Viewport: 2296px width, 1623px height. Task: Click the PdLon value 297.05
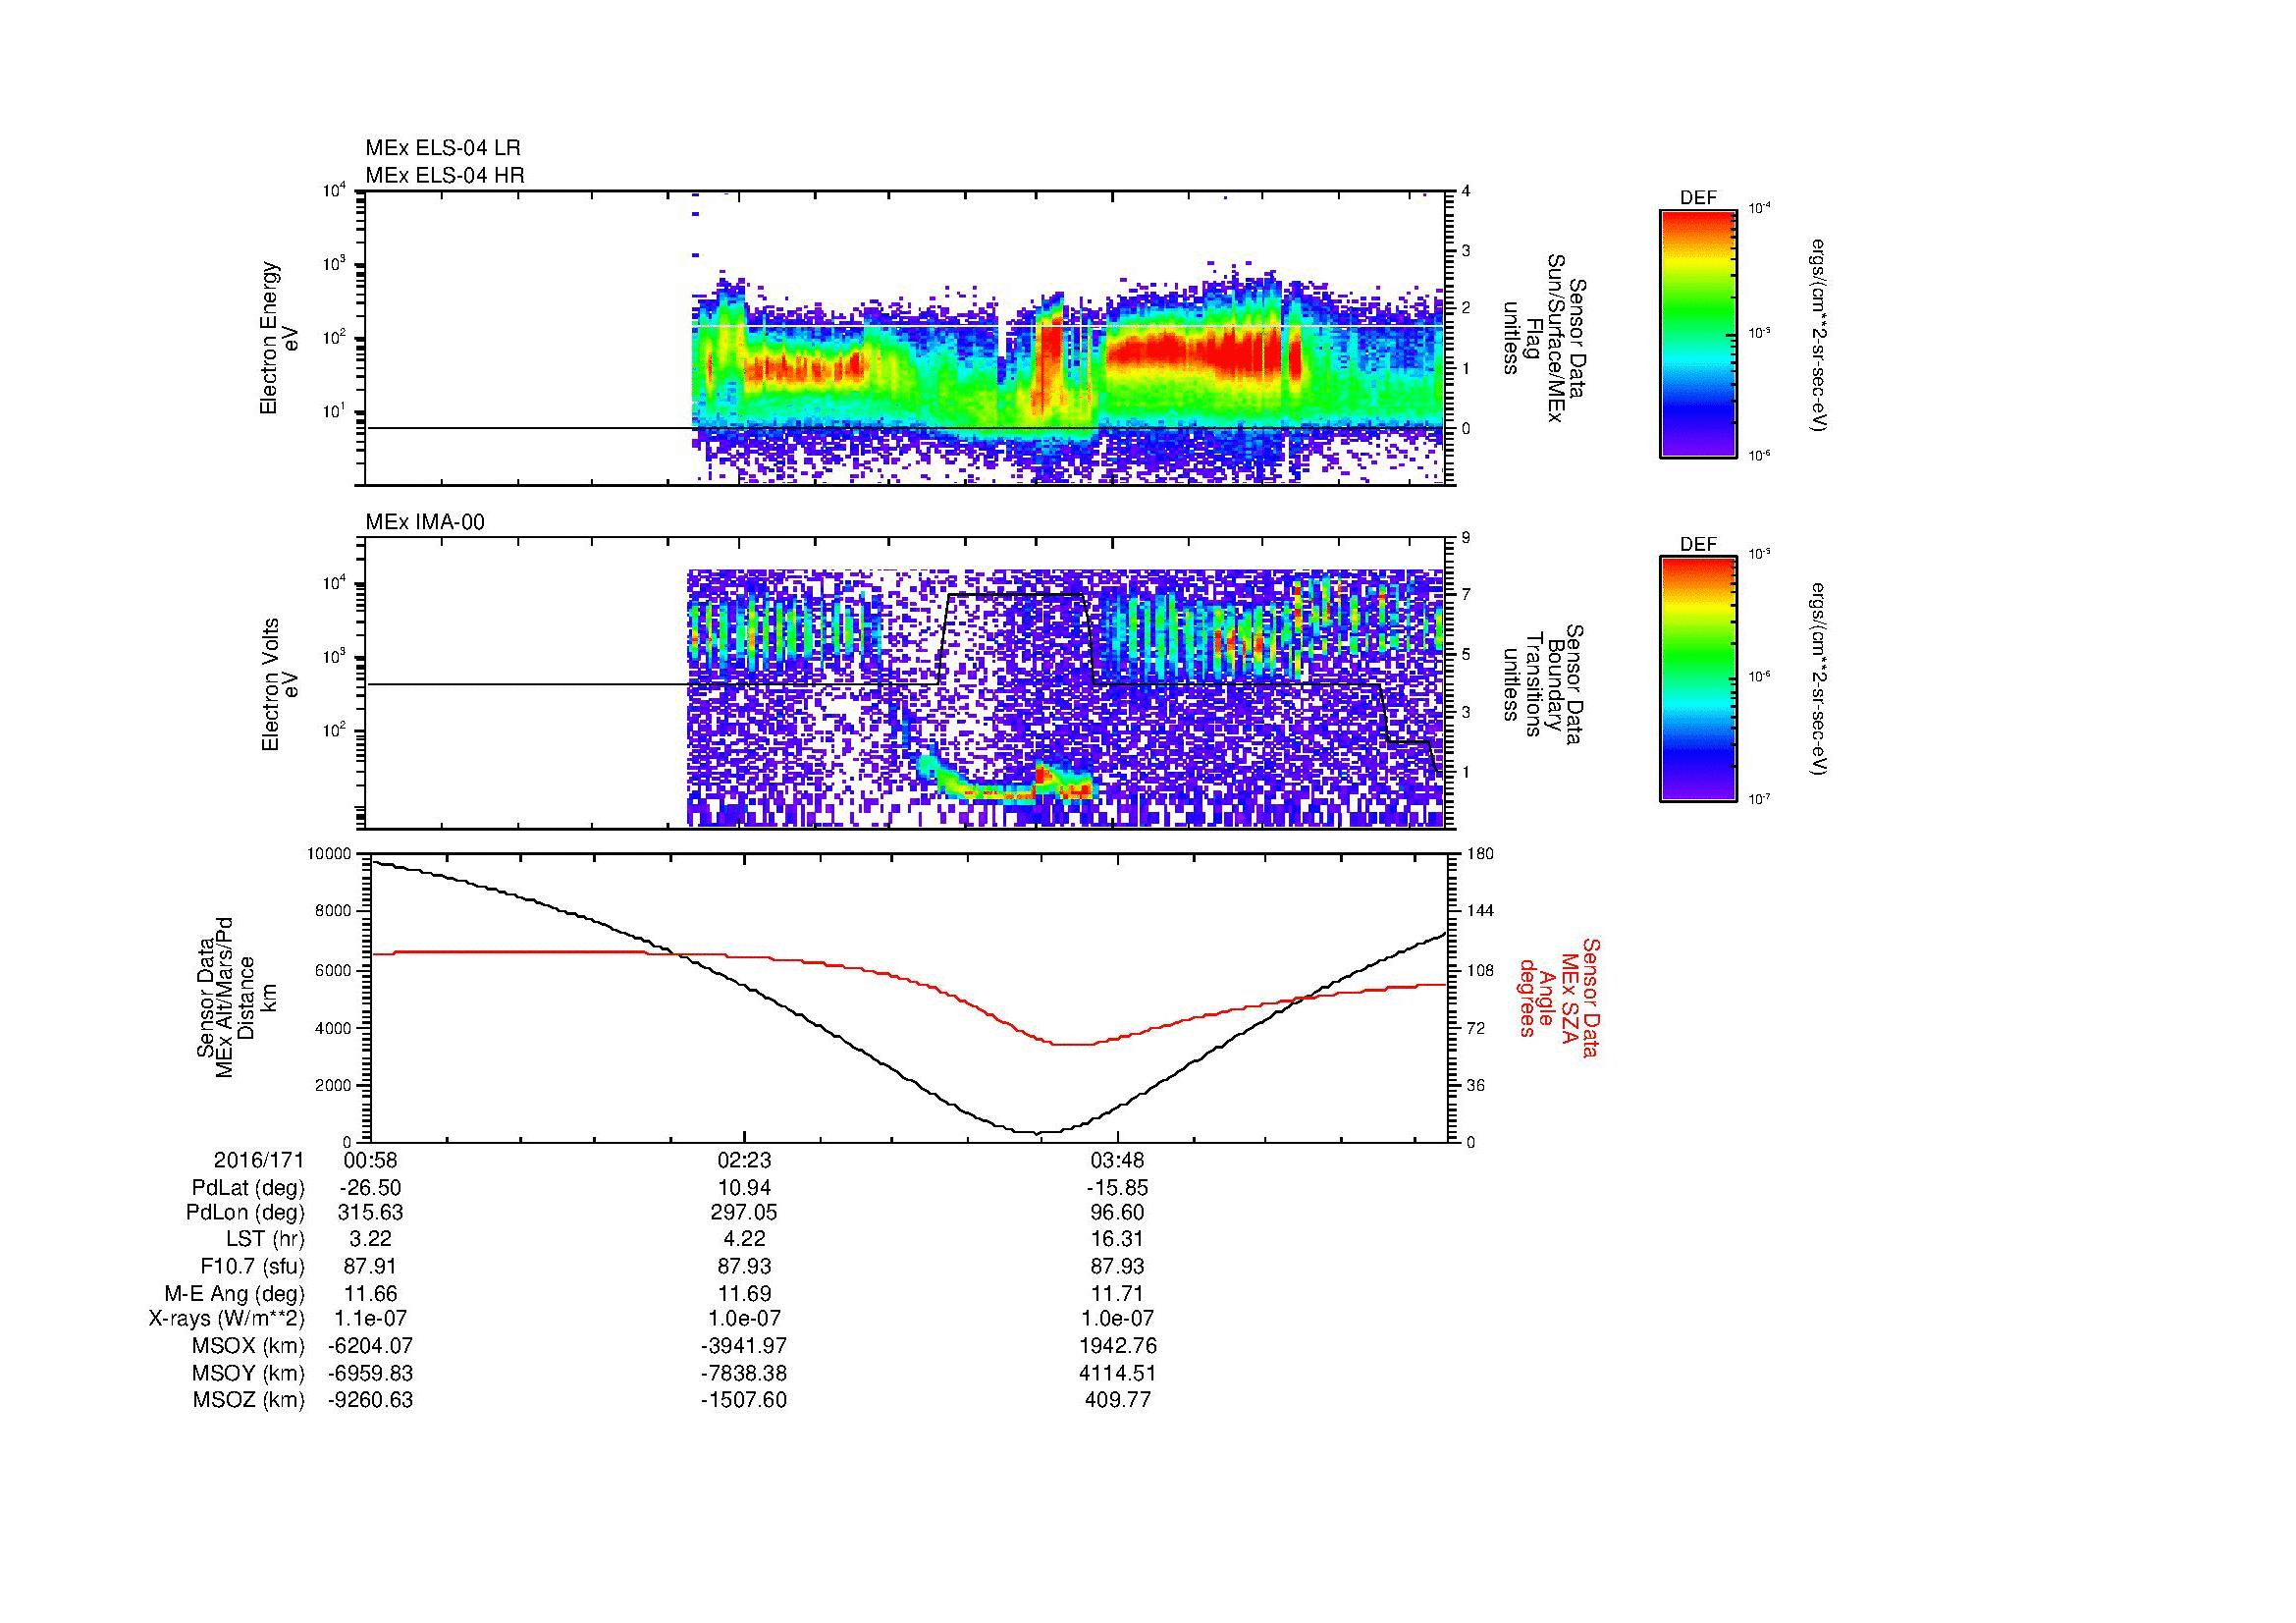744,1213
